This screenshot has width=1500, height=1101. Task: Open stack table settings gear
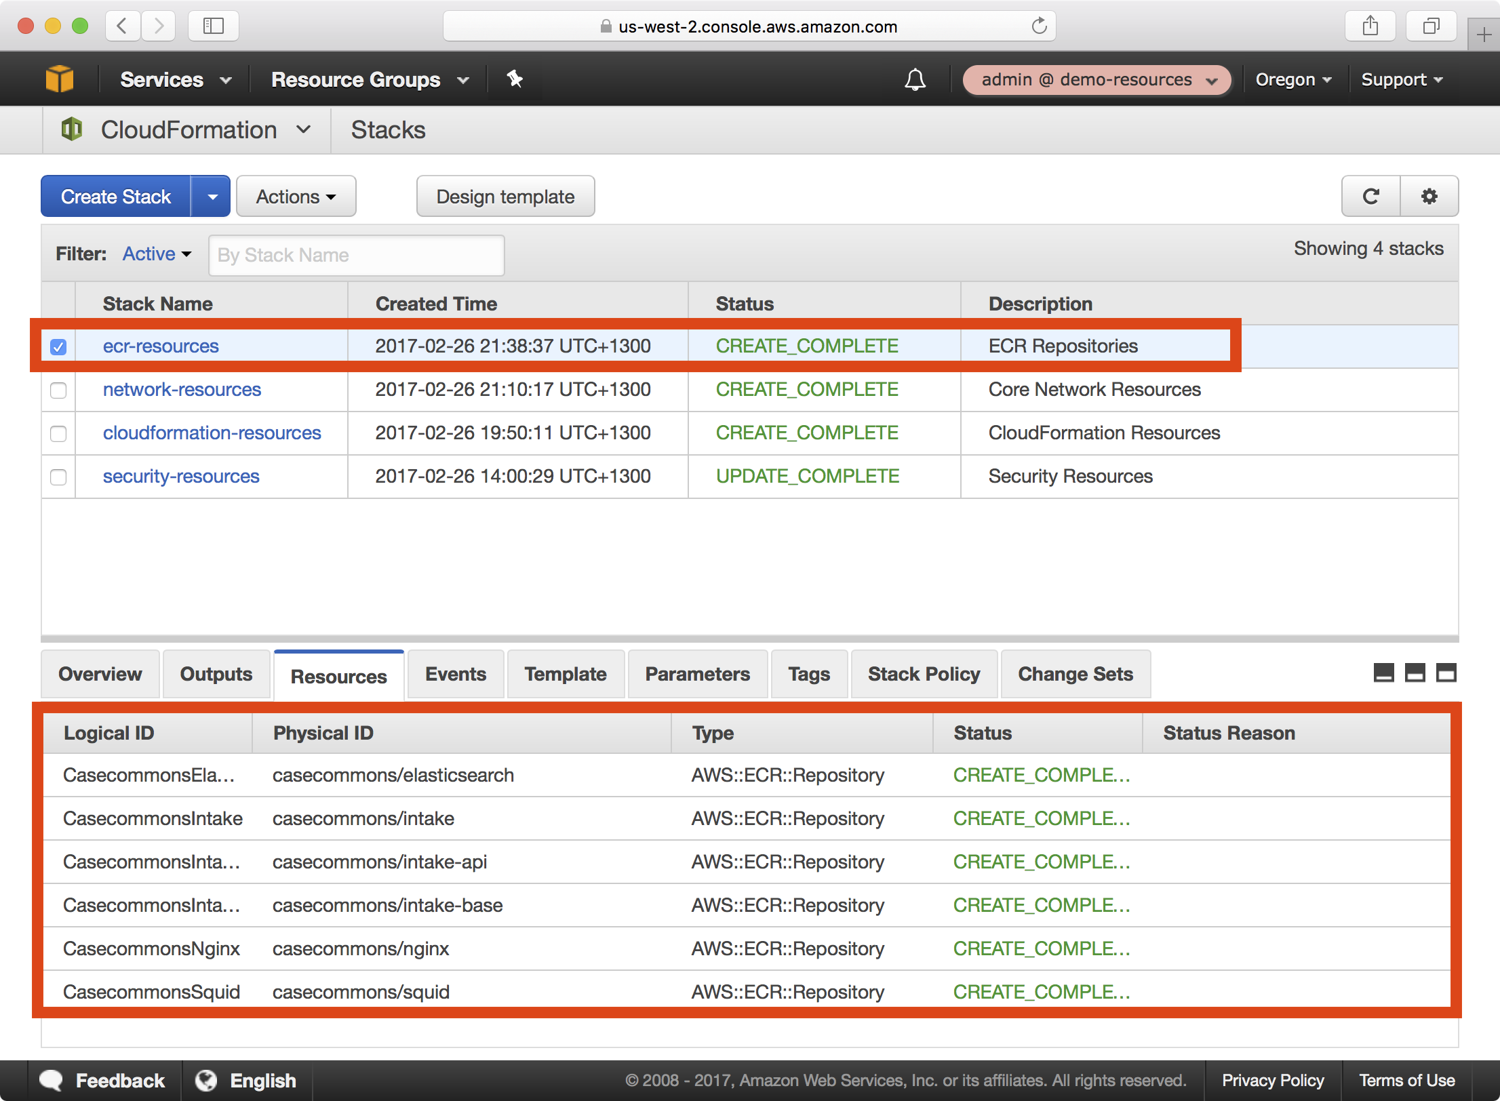pos(1429,197)
